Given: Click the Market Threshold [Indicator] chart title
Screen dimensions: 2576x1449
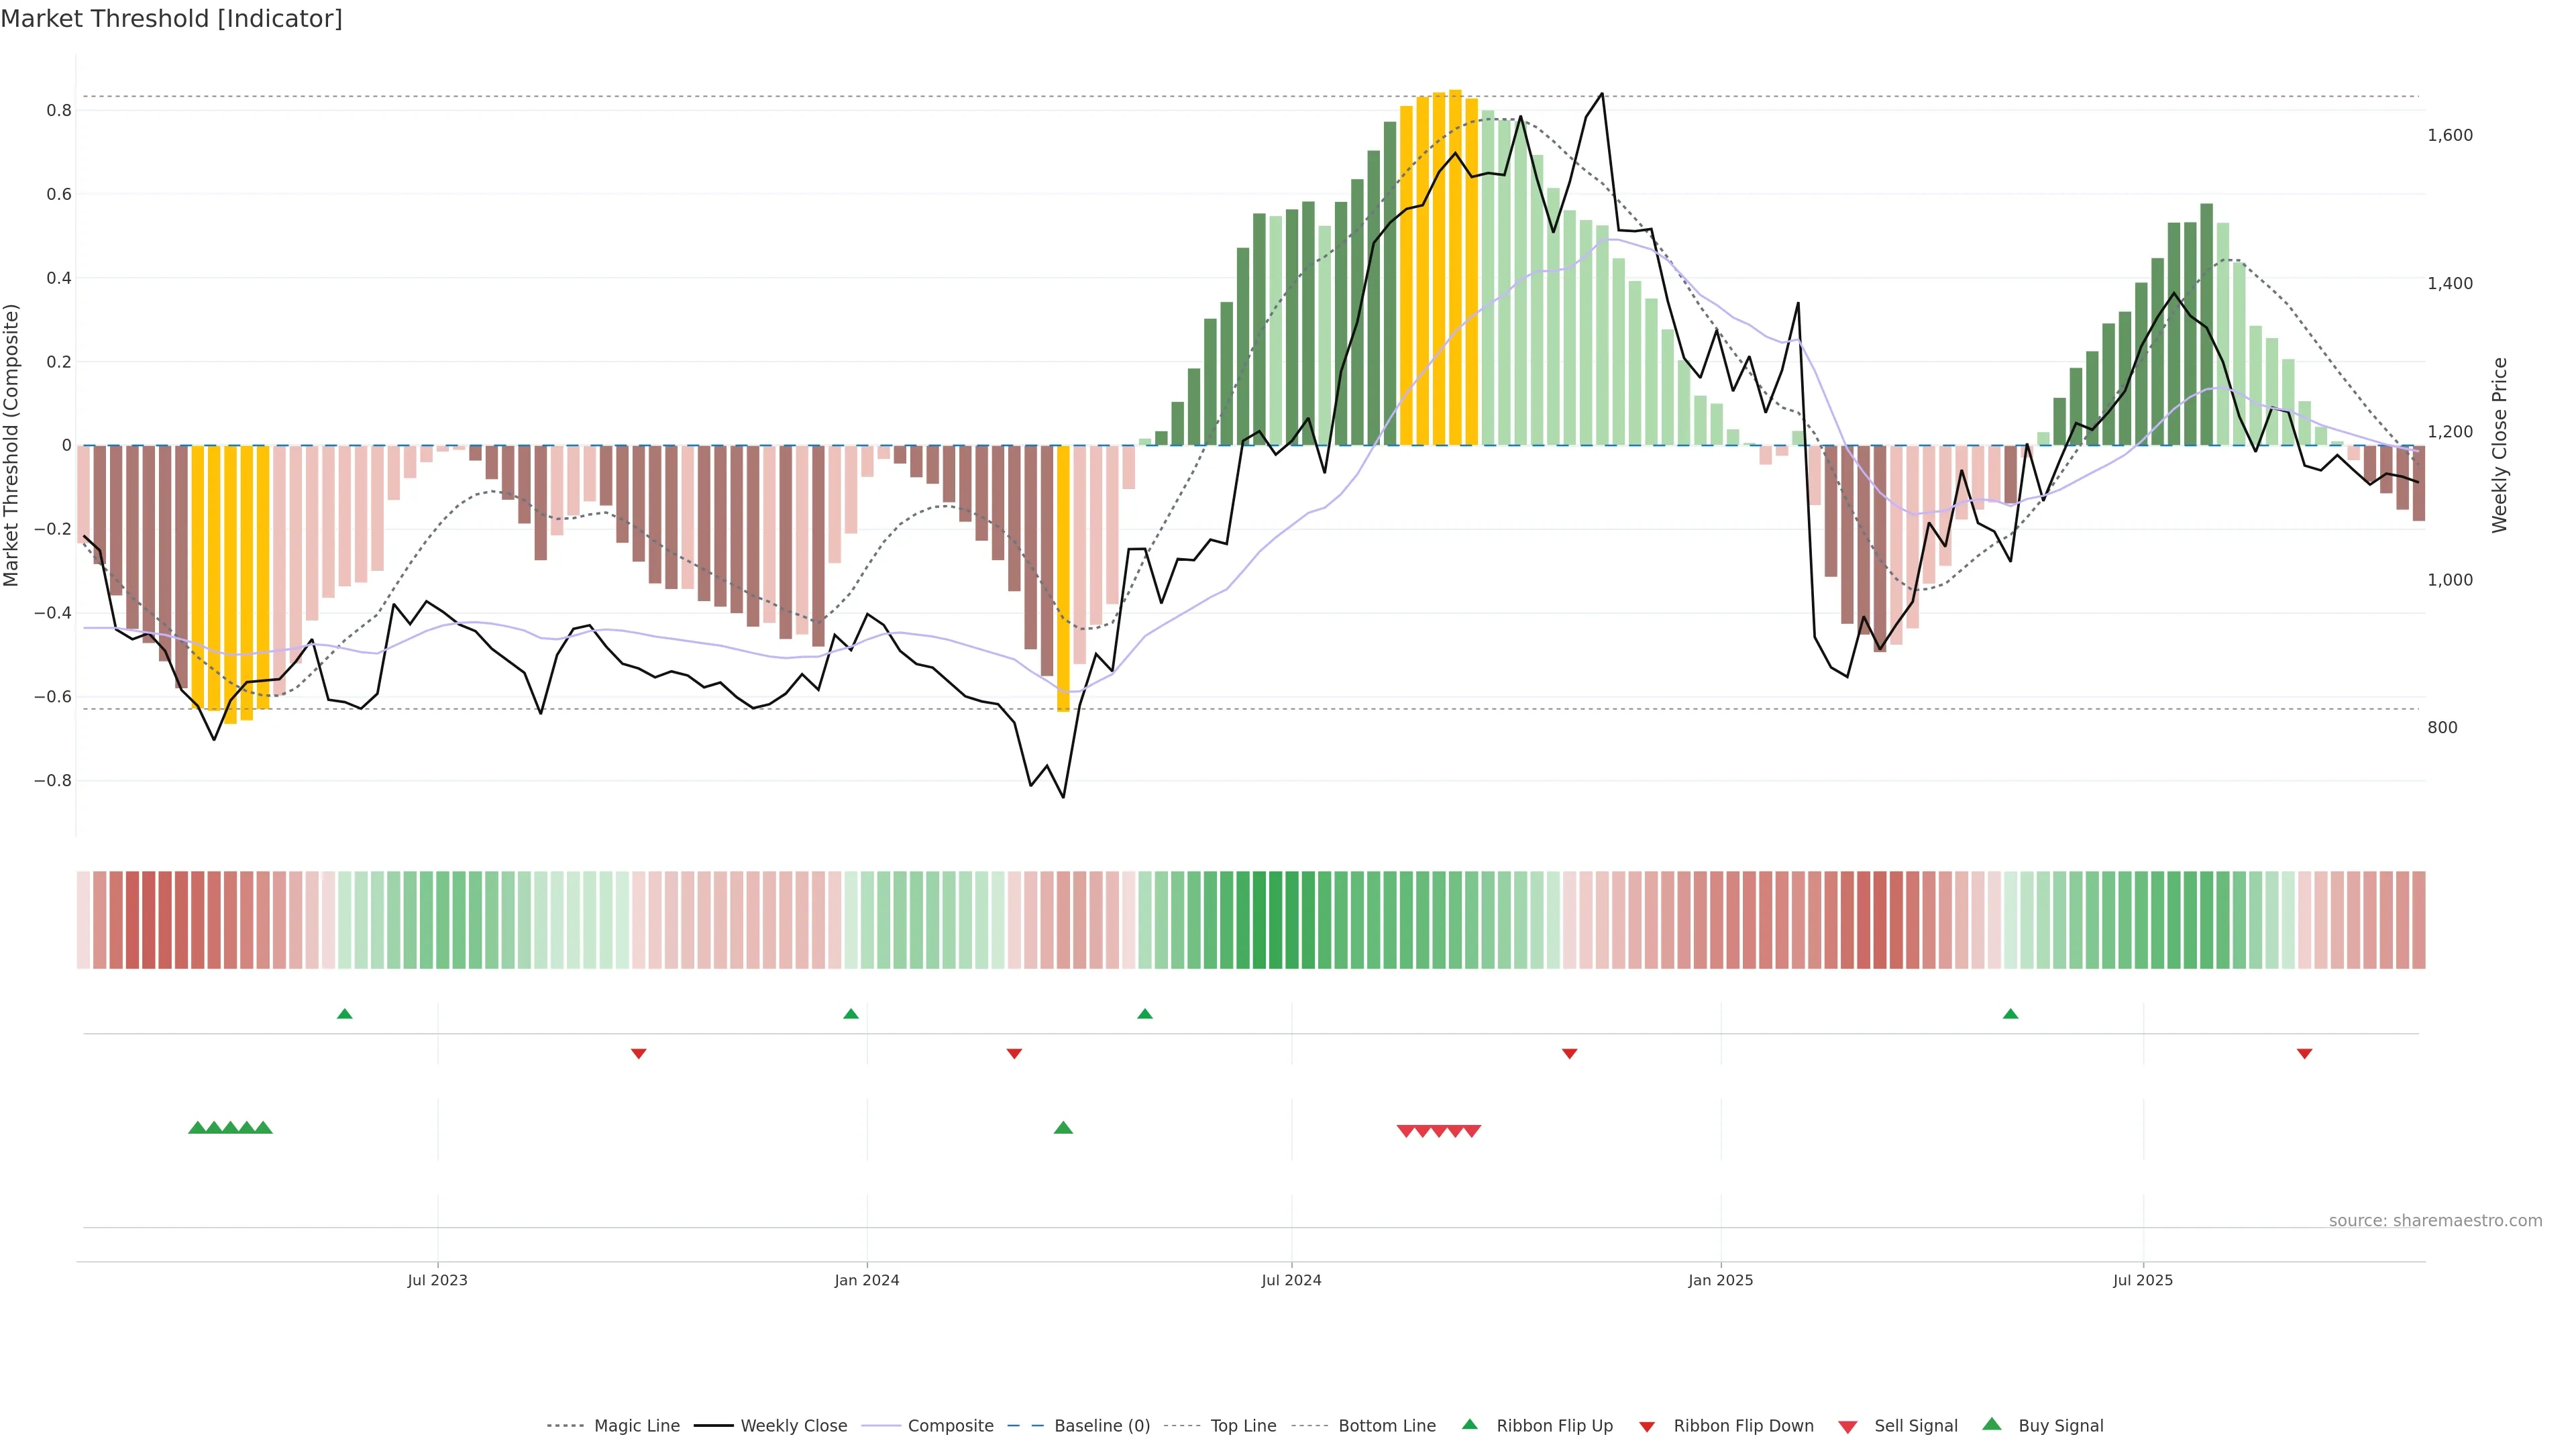Looking at the screenshot, I should coord(171,19).
